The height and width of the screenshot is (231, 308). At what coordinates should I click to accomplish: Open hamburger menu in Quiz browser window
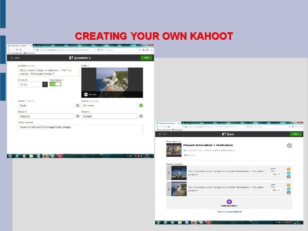(x=301, y=127)
